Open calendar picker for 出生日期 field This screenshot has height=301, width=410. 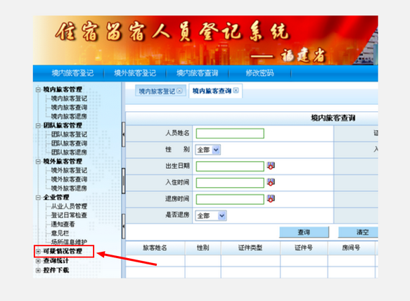[271, 166]
